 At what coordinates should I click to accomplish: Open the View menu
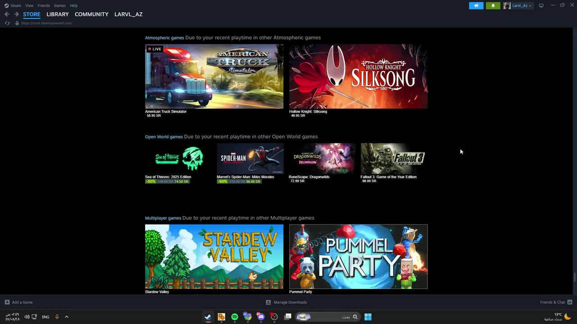(x=29, y=5)
